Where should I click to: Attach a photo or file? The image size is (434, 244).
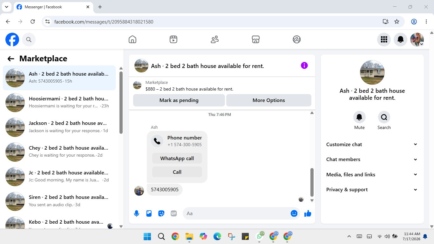pos(149,213)
